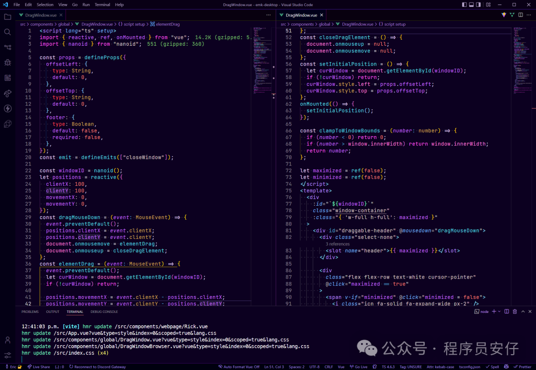The image size is (536, 370).
Task: Click the elementDrag breadcrumb in left editor
Action: [x=167, y=24]
